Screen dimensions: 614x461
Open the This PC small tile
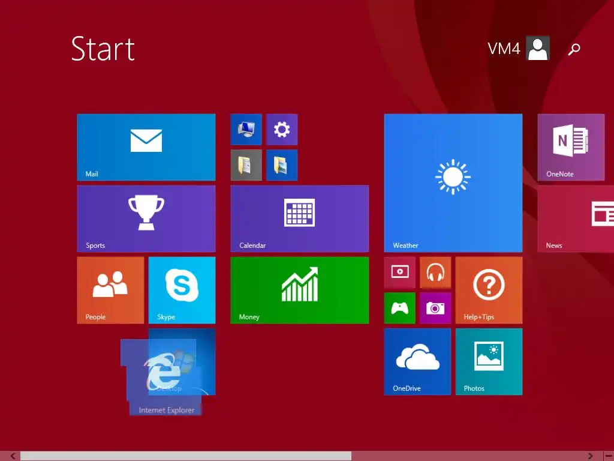tap(246, 130)
